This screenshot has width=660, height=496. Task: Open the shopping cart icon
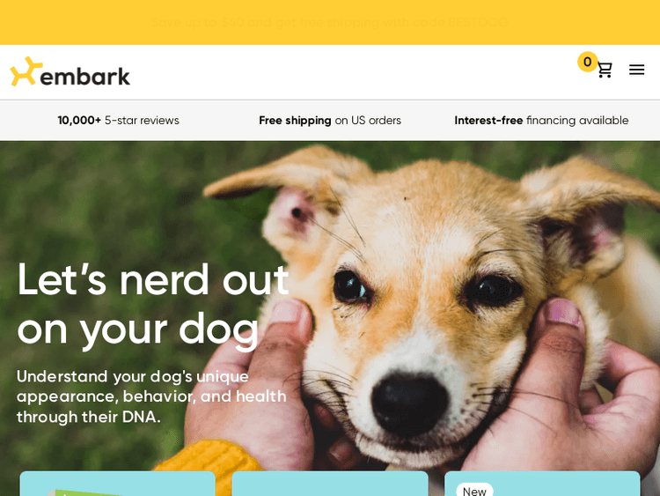click(x=605, y=70)
